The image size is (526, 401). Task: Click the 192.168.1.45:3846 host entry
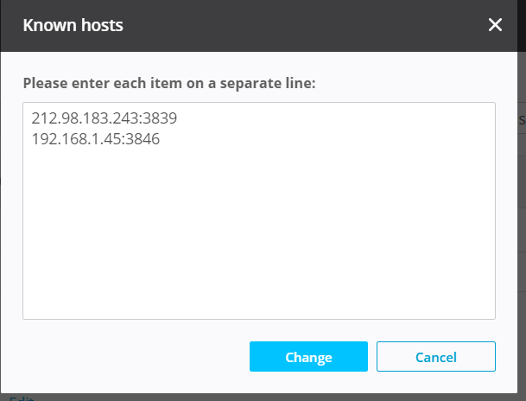point(95,137)
